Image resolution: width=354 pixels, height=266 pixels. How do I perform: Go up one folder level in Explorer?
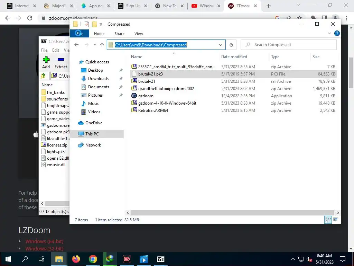click(x=102, y=45)
